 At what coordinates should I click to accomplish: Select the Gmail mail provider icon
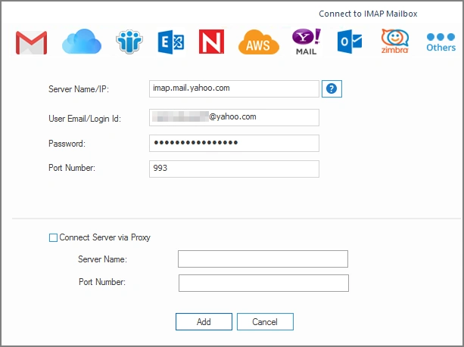[31, 42]
